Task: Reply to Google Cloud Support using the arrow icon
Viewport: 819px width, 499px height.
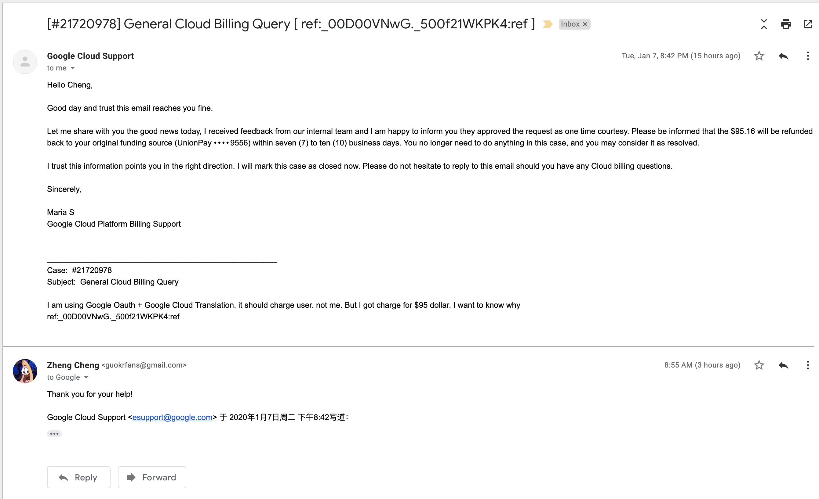Action: (784, 56)
